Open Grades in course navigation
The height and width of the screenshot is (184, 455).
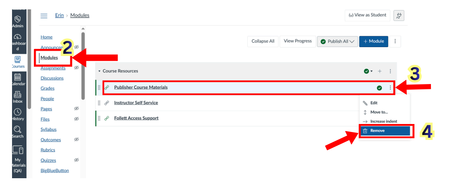click(47, 88)
